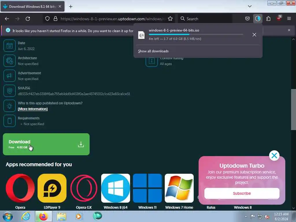Click the Requirements phone icon
Image resolution: width=296 pixels, height=222 pixels.
(x=10, y=121)
